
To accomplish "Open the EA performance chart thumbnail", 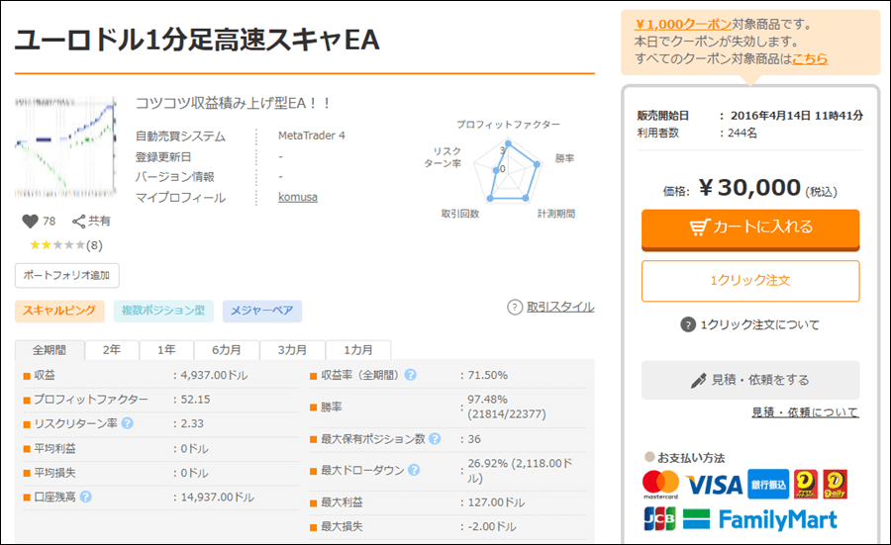I will click(x=65, y=148).
